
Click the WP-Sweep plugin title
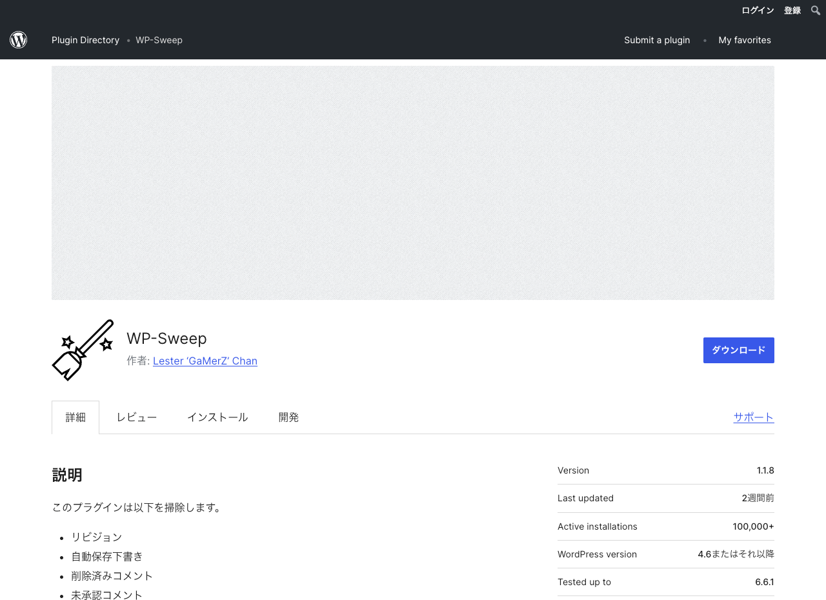click(166, 339)
